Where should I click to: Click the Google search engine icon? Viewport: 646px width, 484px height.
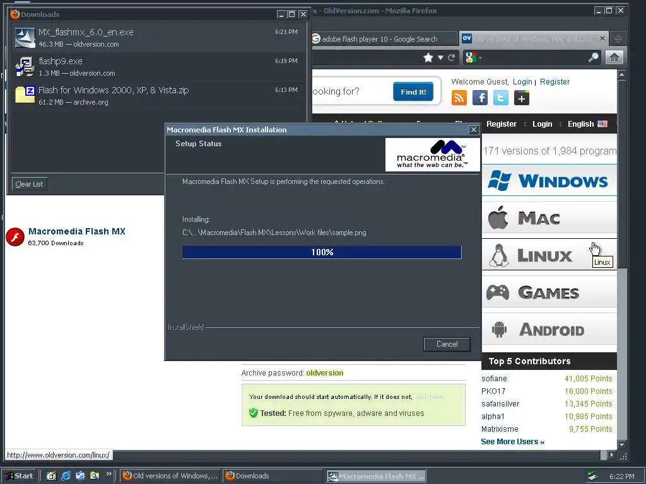coord(470,57)
